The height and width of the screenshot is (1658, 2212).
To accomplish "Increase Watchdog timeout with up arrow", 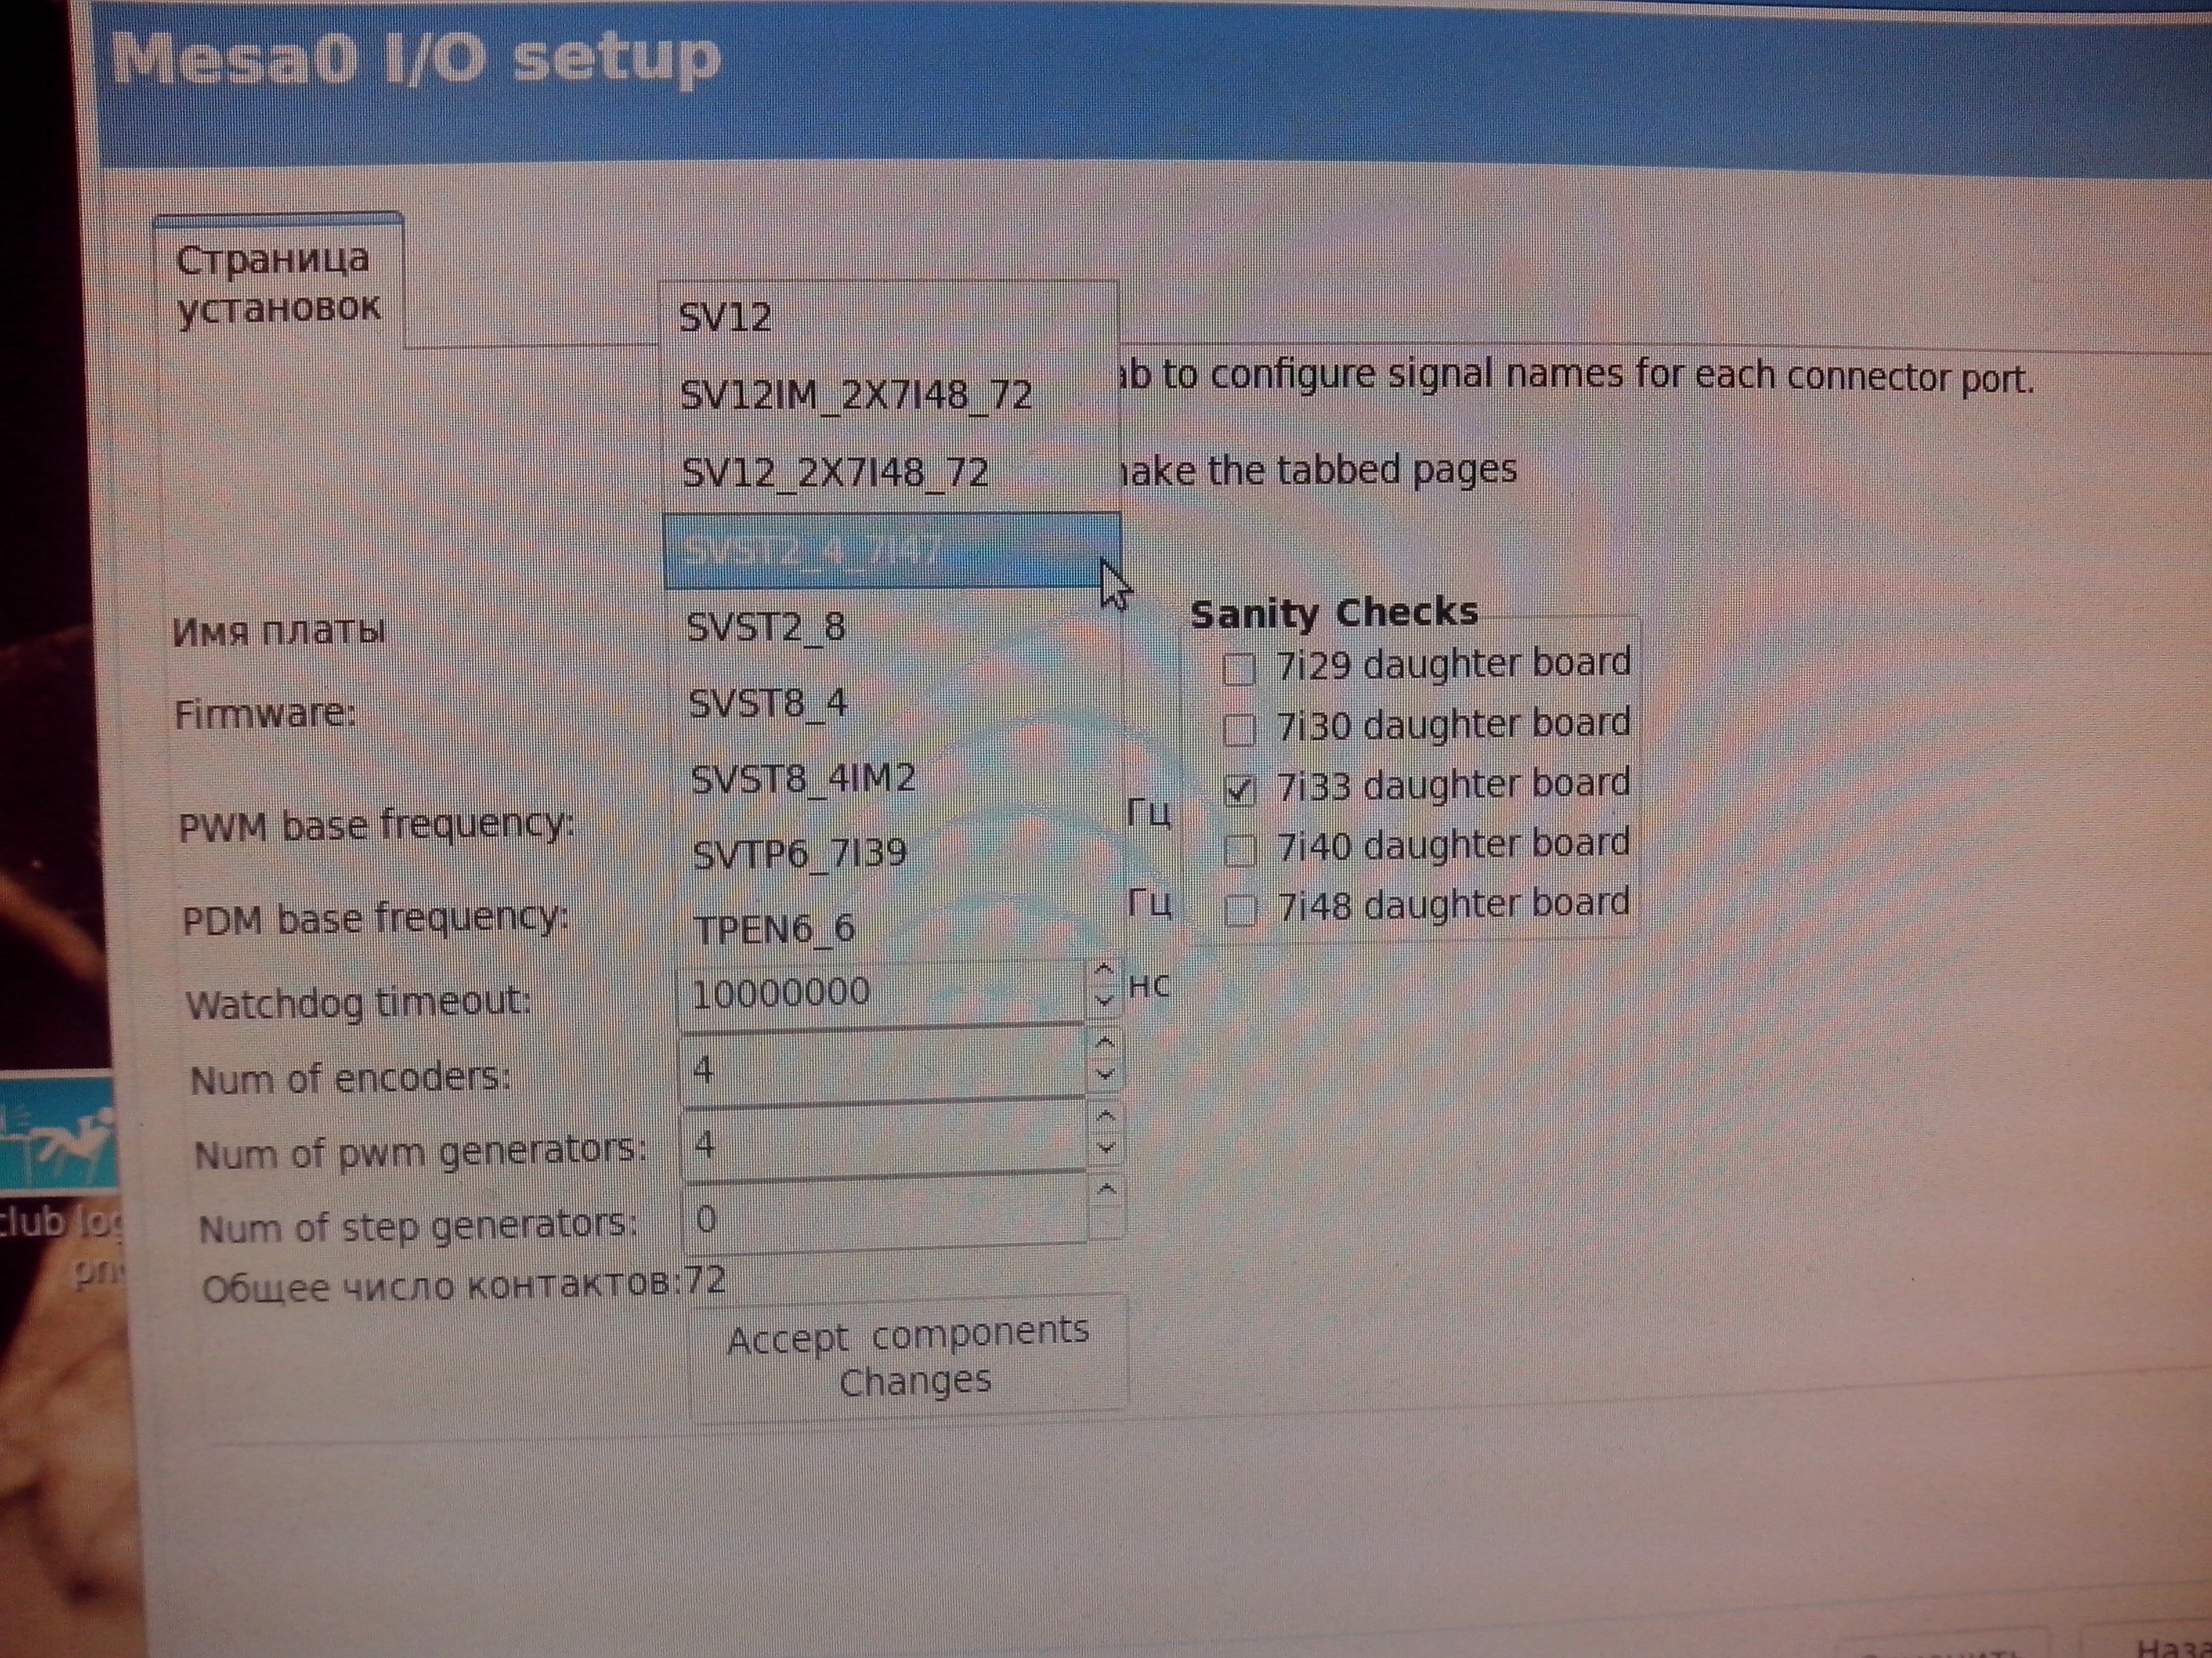I will click(x=1104, y=969).
